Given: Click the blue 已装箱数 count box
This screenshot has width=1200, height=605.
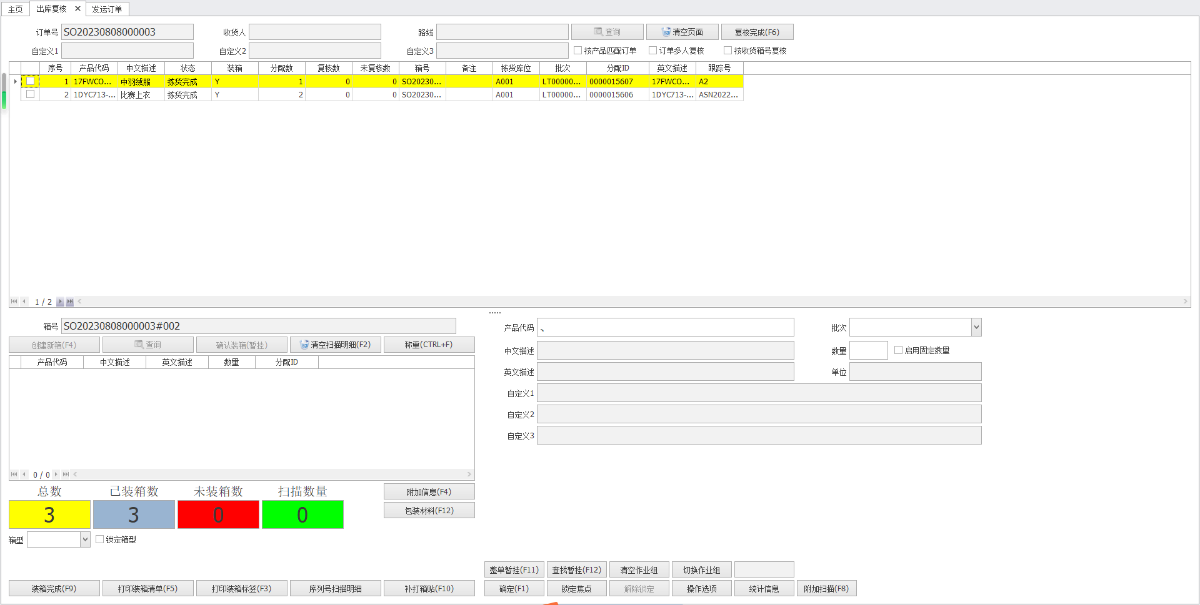Looking at the screenshot, I should click(134, 514).
